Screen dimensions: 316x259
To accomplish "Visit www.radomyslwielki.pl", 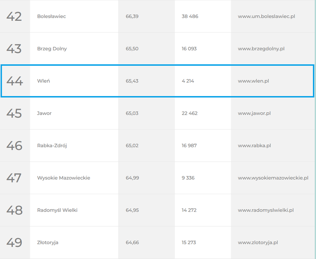I will click(x=265, y=210).
